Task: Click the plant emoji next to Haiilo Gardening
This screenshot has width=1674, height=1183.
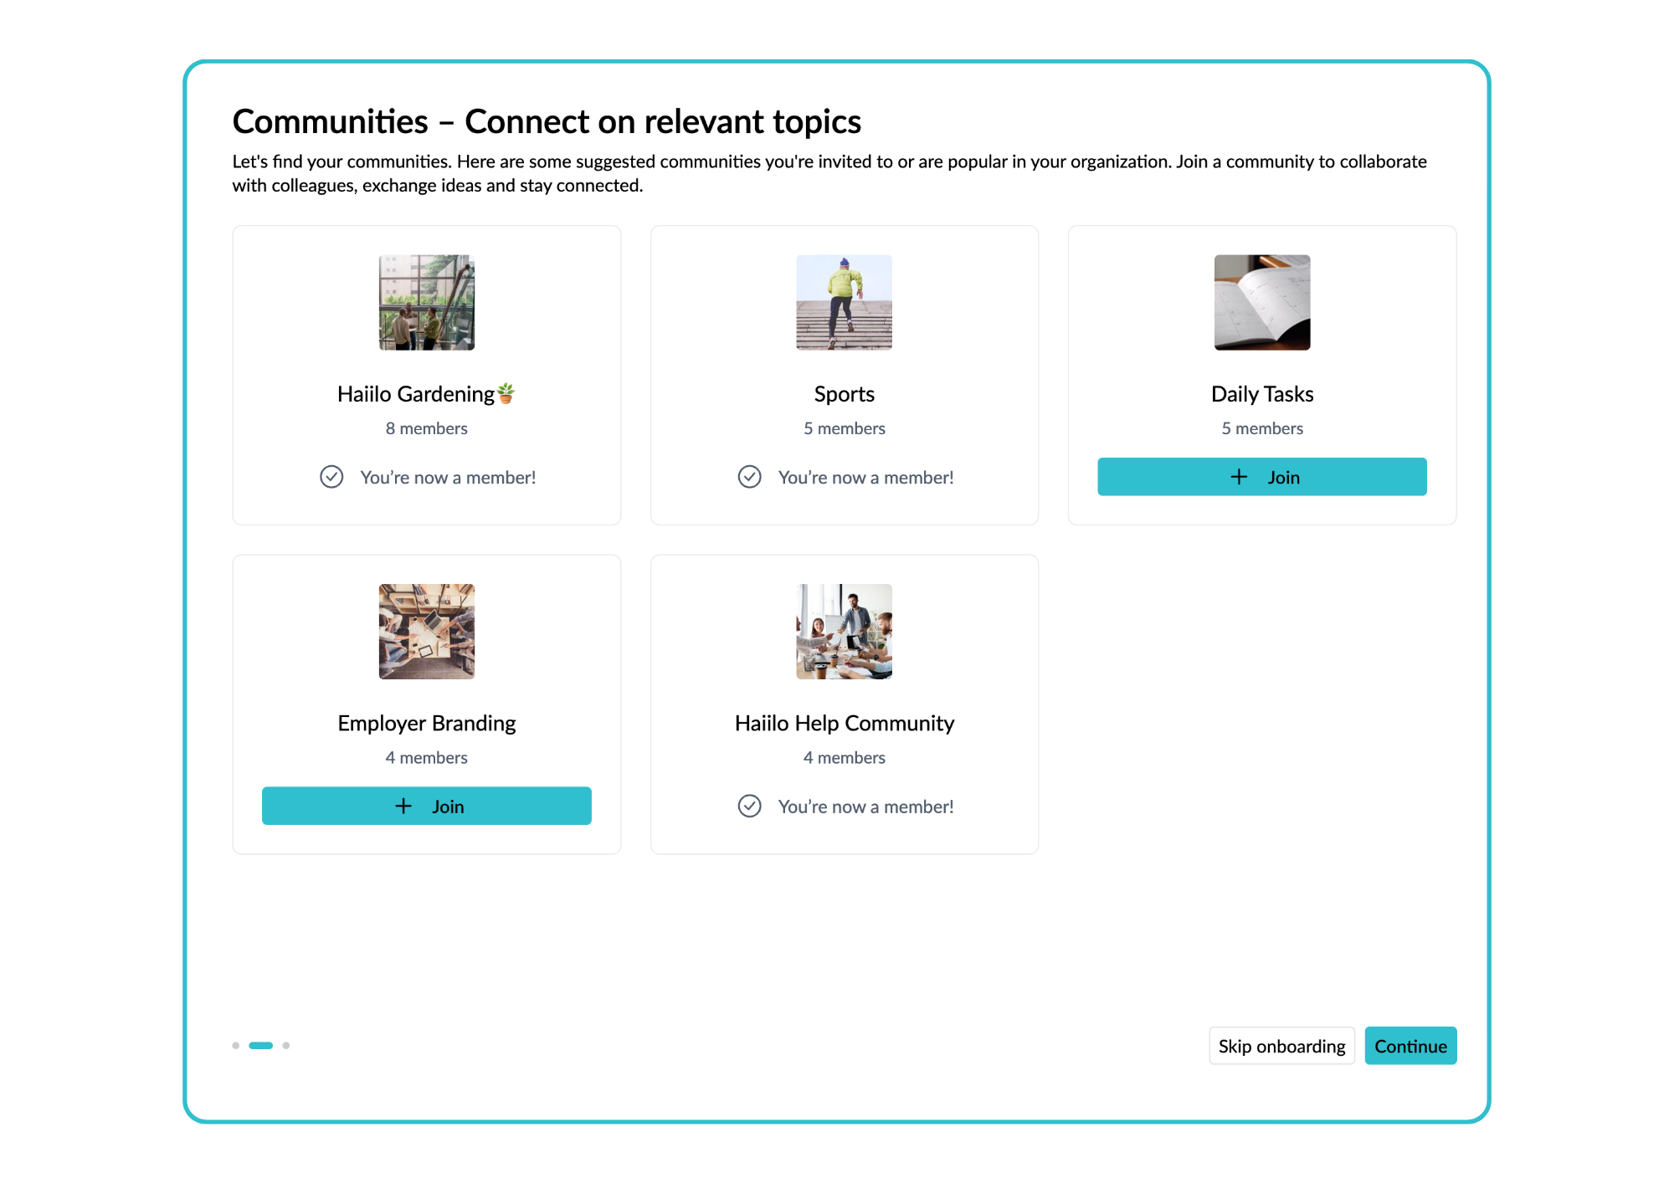Action: 506,393
